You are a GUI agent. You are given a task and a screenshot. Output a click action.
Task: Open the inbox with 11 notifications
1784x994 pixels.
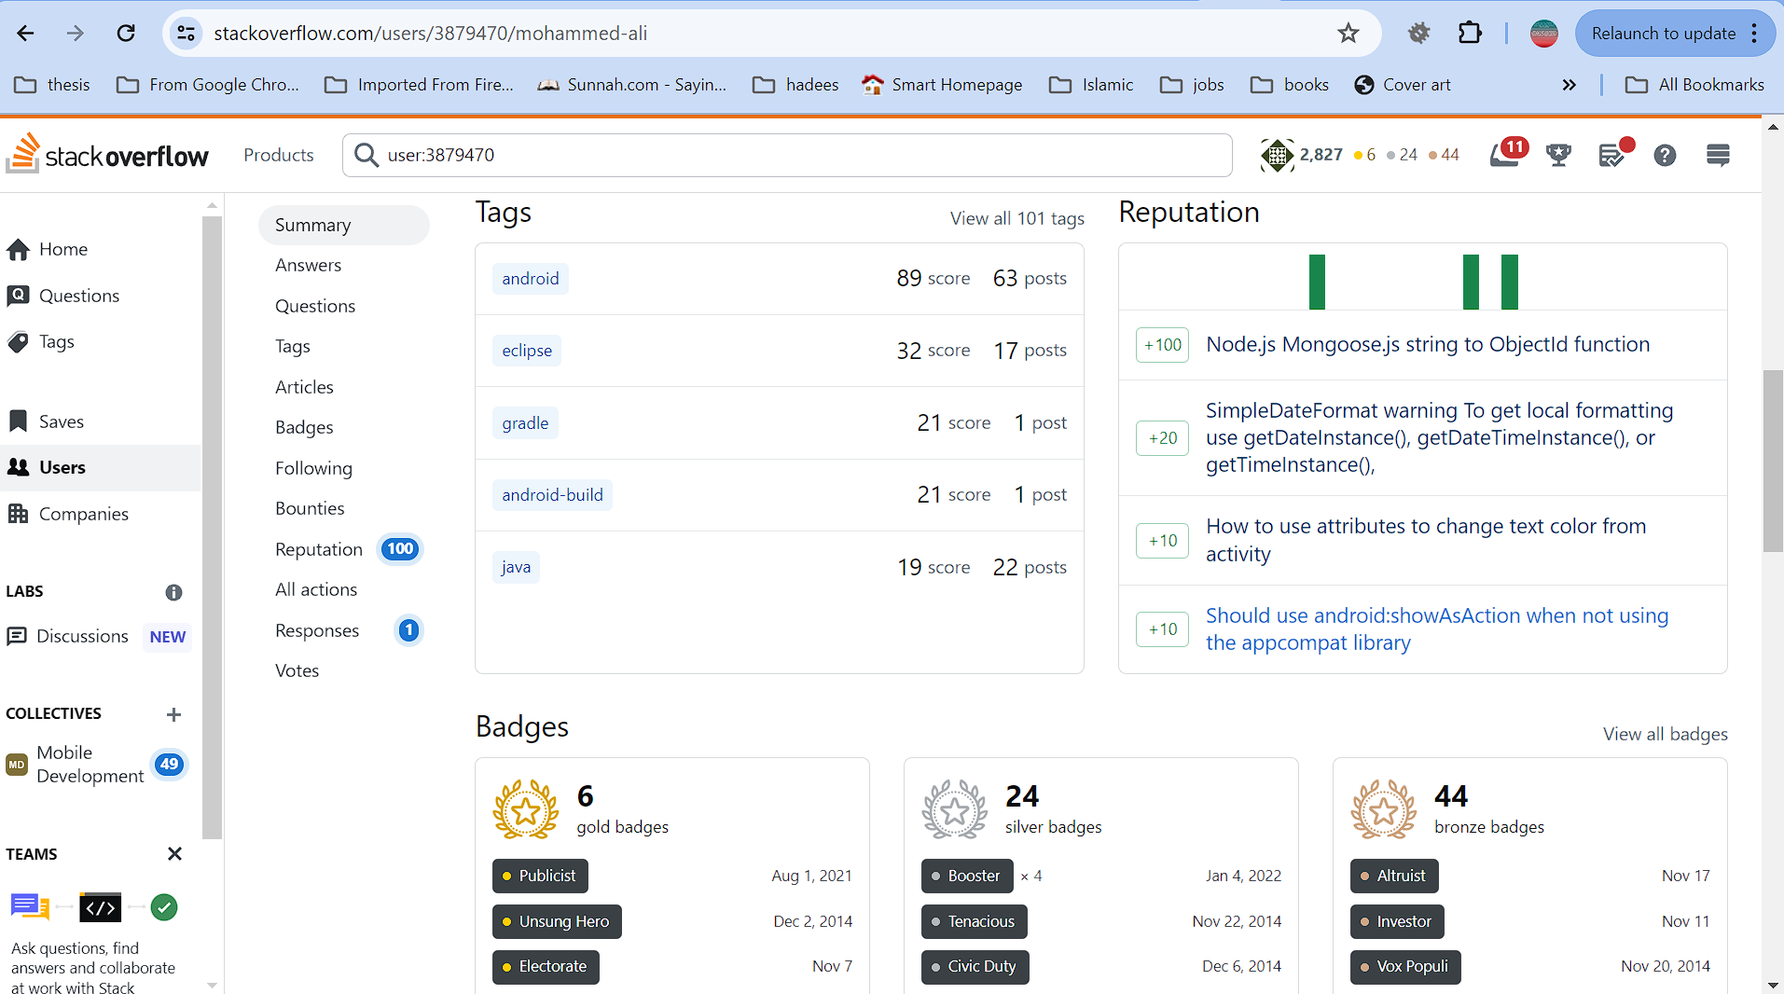pyautogui.click(x=1507, y=153)
